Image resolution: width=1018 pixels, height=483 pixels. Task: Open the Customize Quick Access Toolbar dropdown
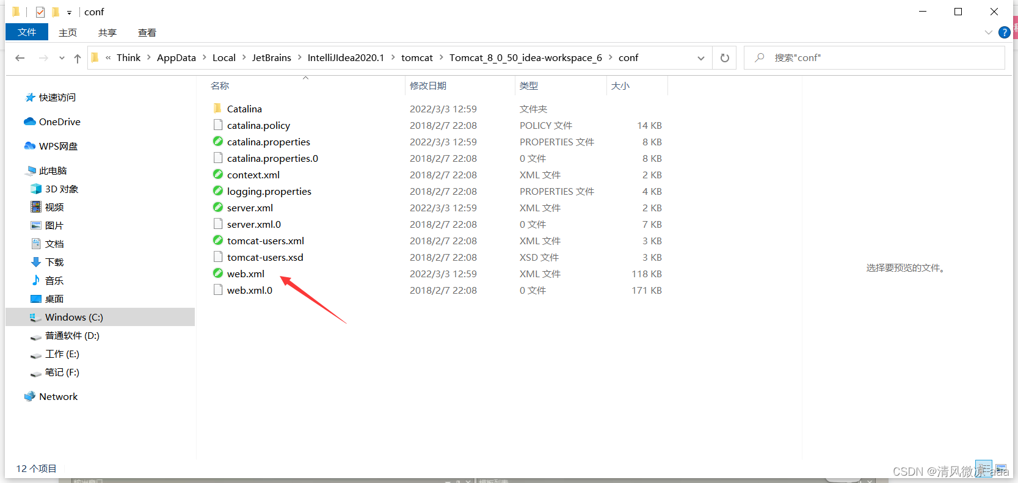pos(69,12)
